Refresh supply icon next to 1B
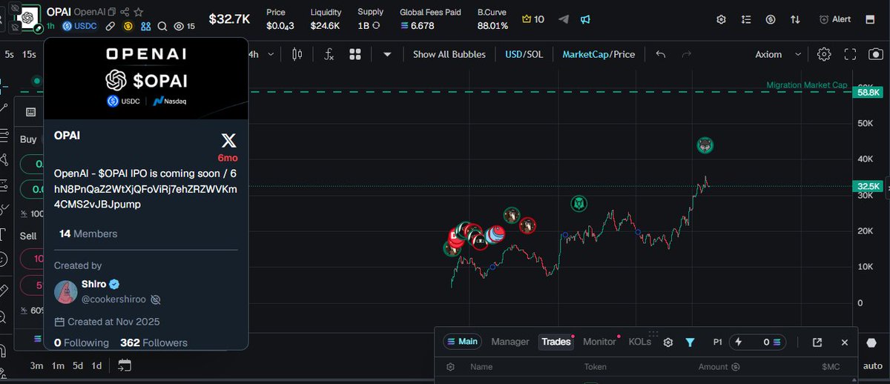890x384 pixels. (377, 25)
